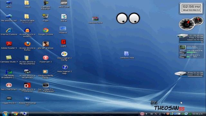Click the CPU RAM SWAP monitor gadget
Image resolution: width=206 pixels, height=116 pixels.
click(191, 52)
